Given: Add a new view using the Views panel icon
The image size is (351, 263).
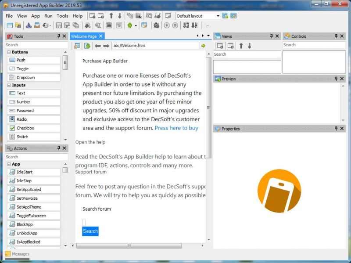Looking at the screenshot, I should [x=220, y=46].
